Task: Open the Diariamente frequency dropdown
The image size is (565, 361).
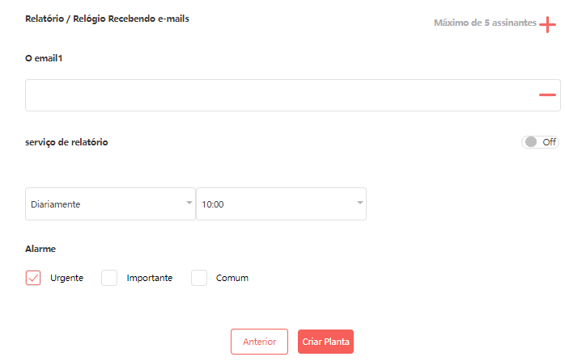Action: point(110,204)
